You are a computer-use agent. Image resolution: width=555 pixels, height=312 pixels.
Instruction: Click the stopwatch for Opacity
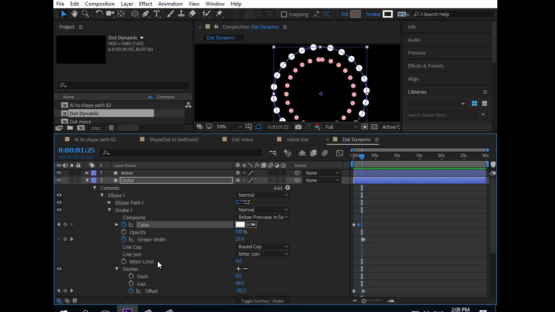point(124,232)
